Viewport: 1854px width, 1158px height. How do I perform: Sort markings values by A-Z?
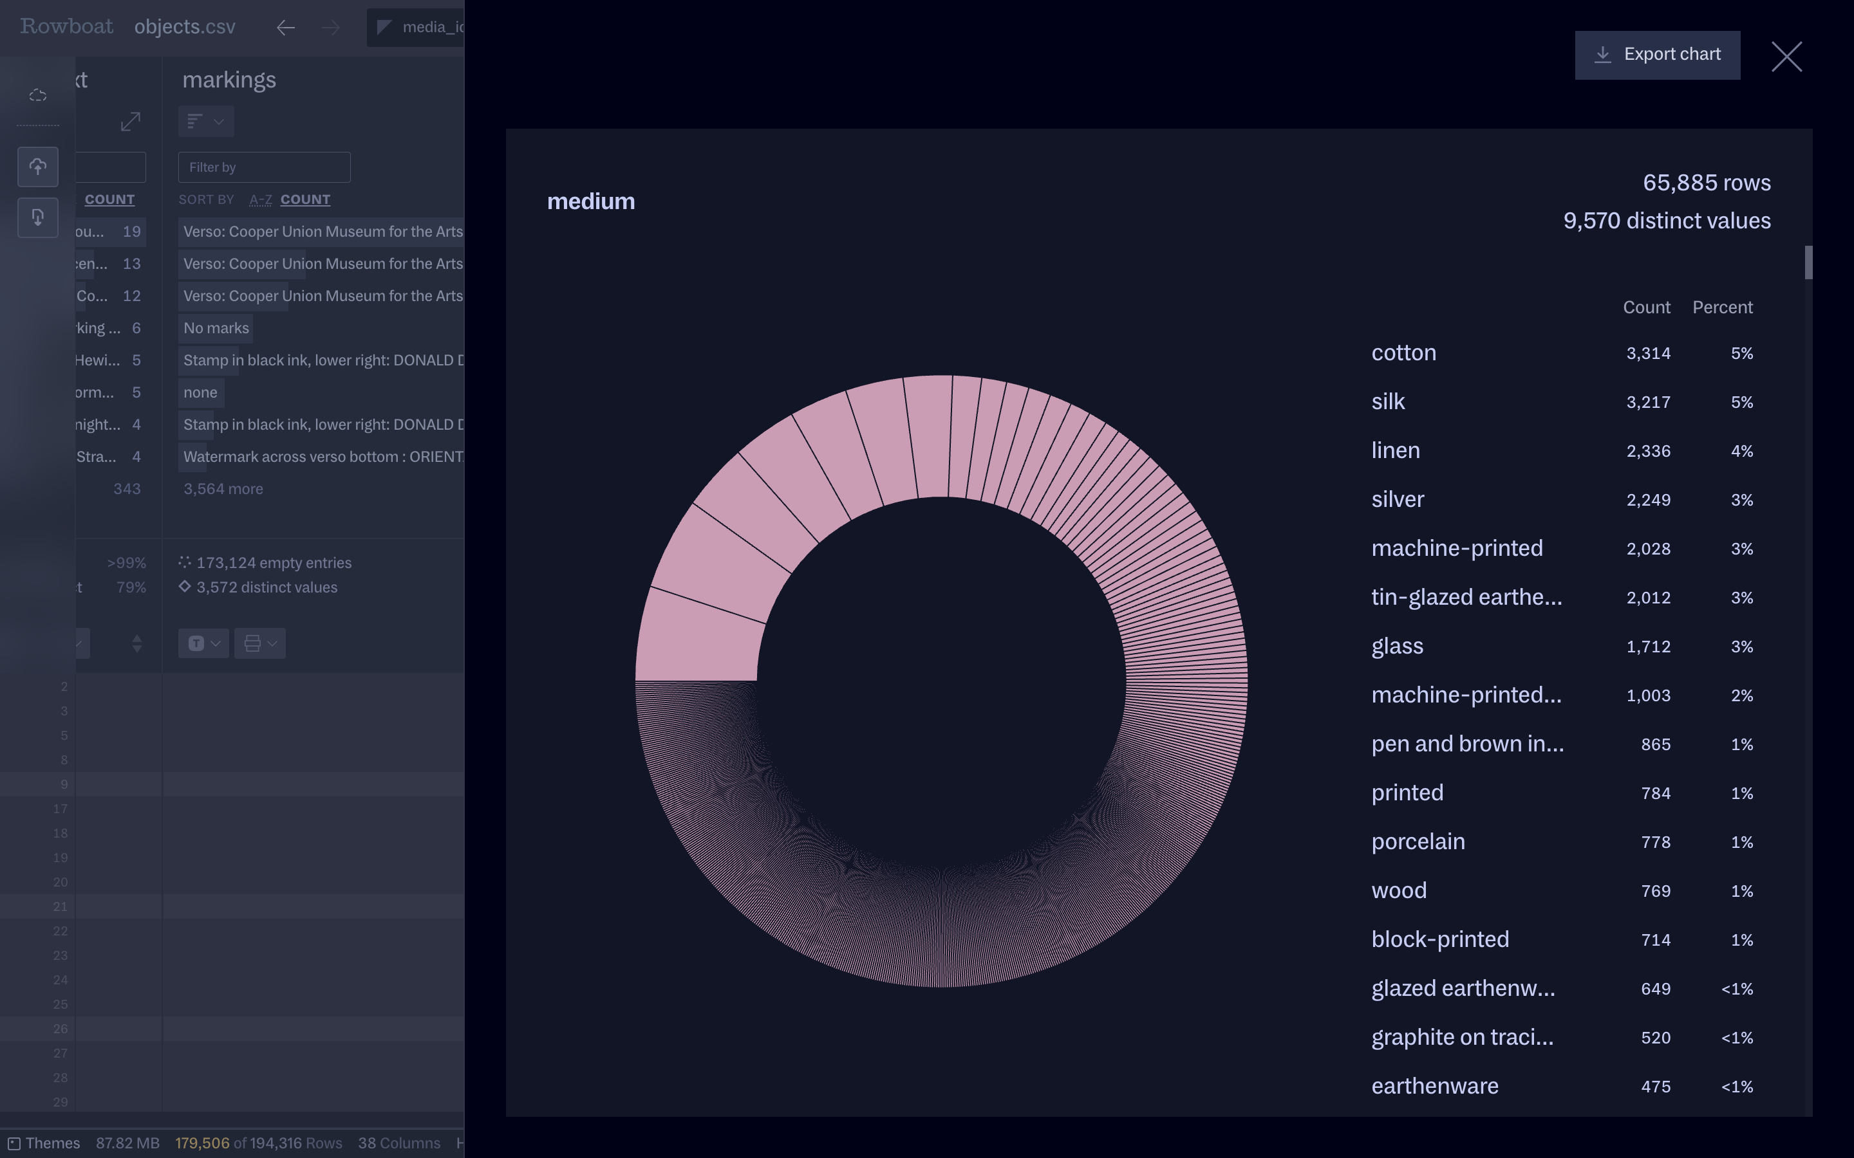261,200
